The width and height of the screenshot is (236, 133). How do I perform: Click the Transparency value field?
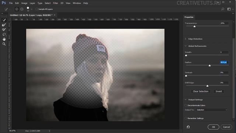224,23
